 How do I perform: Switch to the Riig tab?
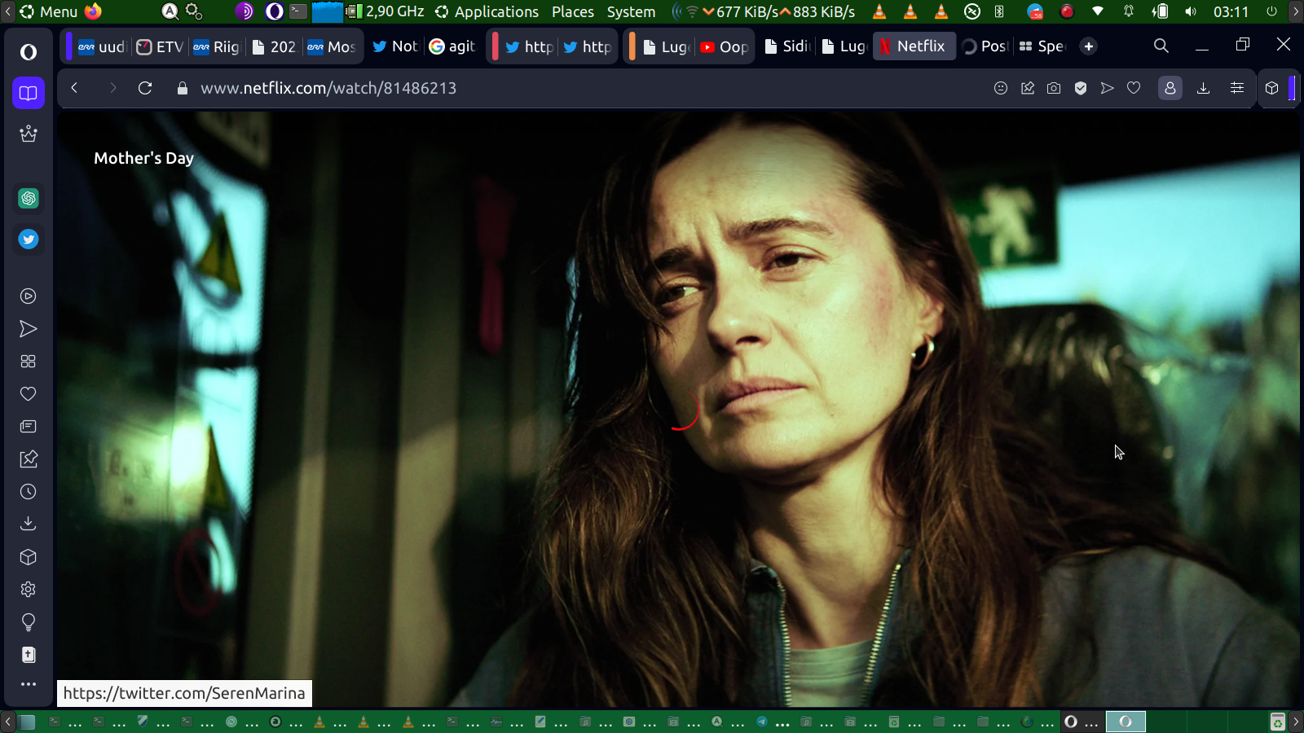[x=216, y=46]
